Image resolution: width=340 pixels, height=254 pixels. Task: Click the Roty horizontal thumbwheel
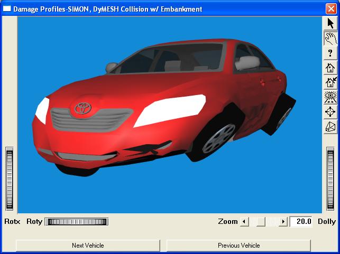[x=77, y=222]
